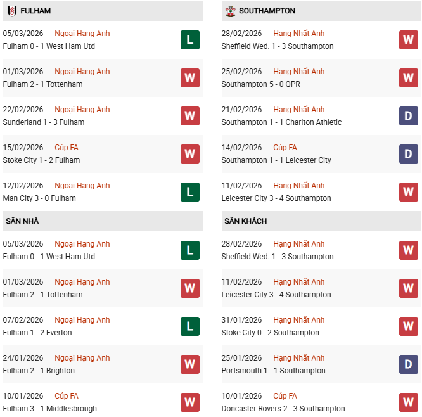Click Hạng Nhất Anh label for the 25/02/2026 match
Viewport: 422px width, 417px height.
299,72
